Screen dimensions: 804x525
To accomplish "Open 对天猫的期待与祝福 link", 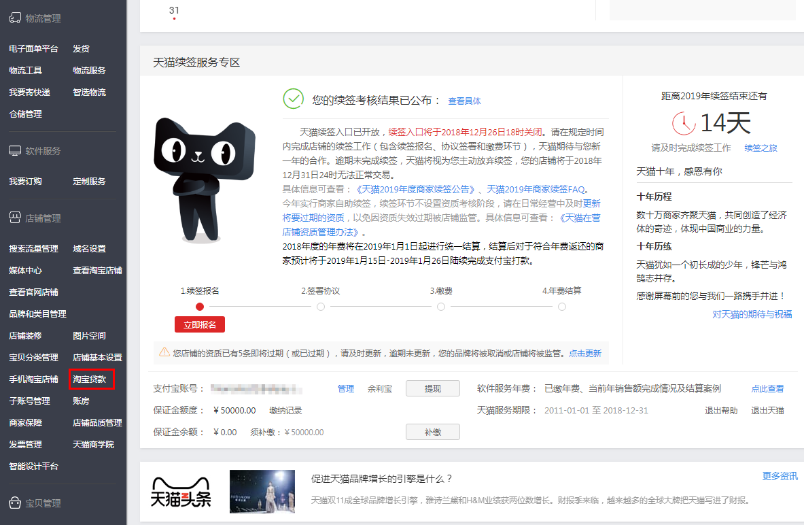I will [x=752, y=314].
